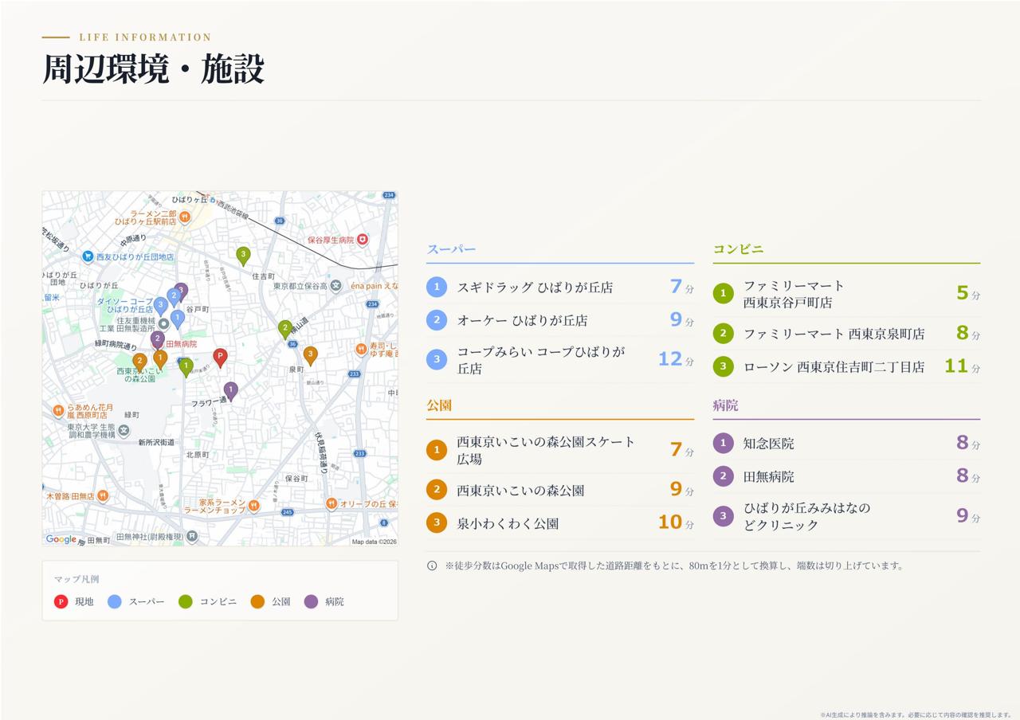
Task: Select purple hospital pin 1 on the map
Action: point(230,390)
